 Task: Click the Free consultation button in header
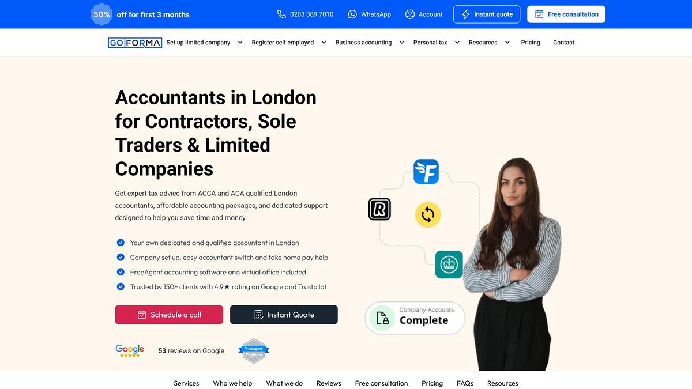pyautogui.click(x=566, y=14)
